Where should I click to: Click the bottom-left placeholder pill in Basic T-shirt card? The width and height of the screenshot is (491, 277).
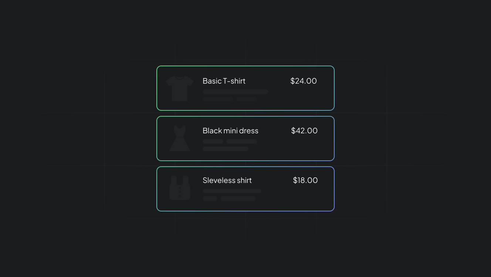[x=218, y=99]
